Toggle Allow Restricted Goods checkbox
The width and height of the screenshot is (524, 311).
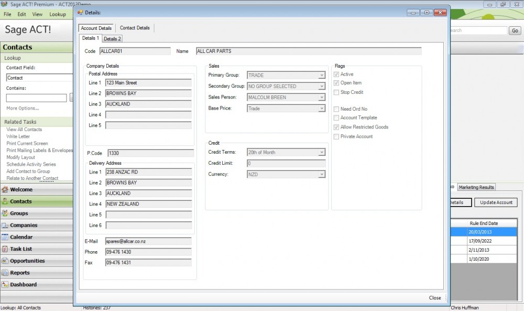pyautogui.click(x=336, y=127)
